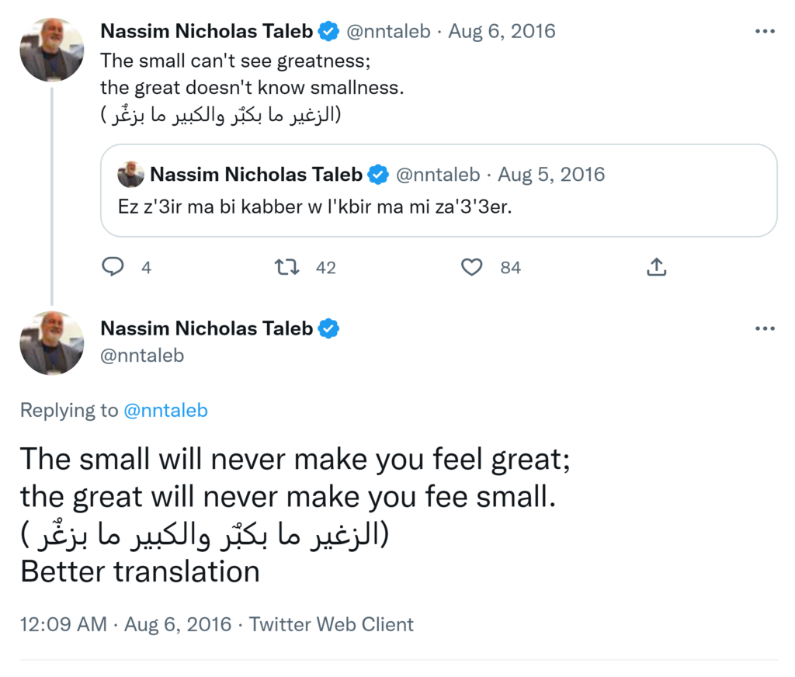This screenshot has width=795, height=677.
Task: Click the Twitter Web Client source link
Action: tap(332, 624)
